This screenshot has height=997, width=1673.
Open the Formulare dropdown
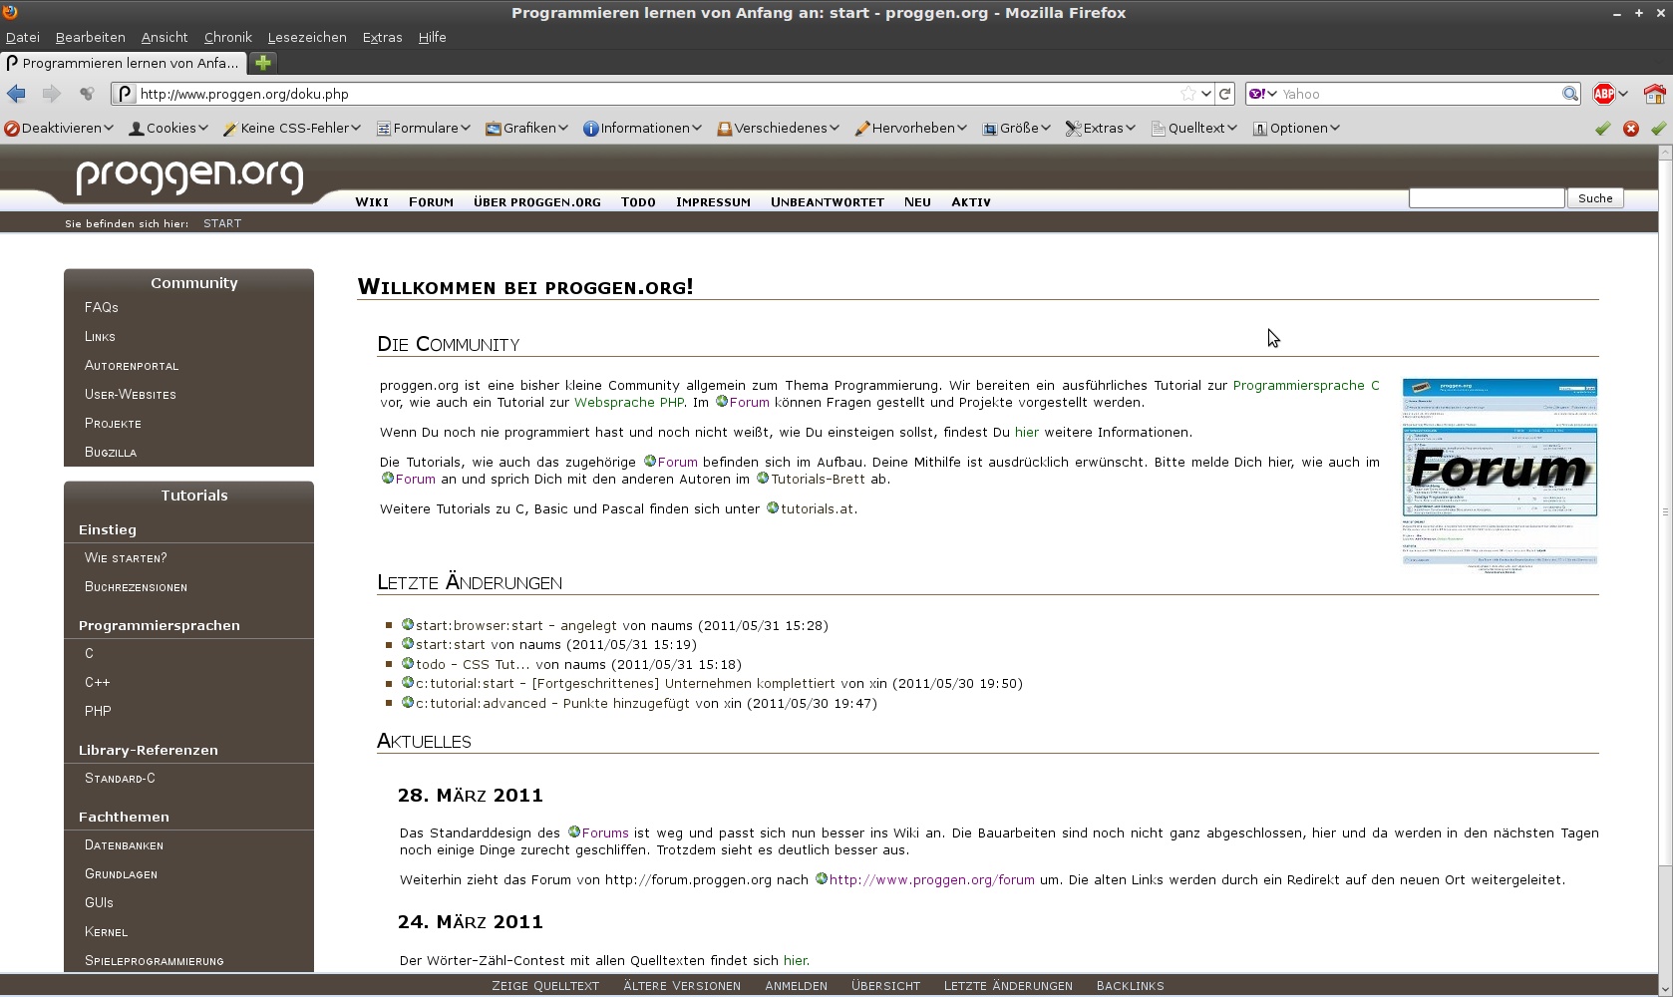coord(424,129)
